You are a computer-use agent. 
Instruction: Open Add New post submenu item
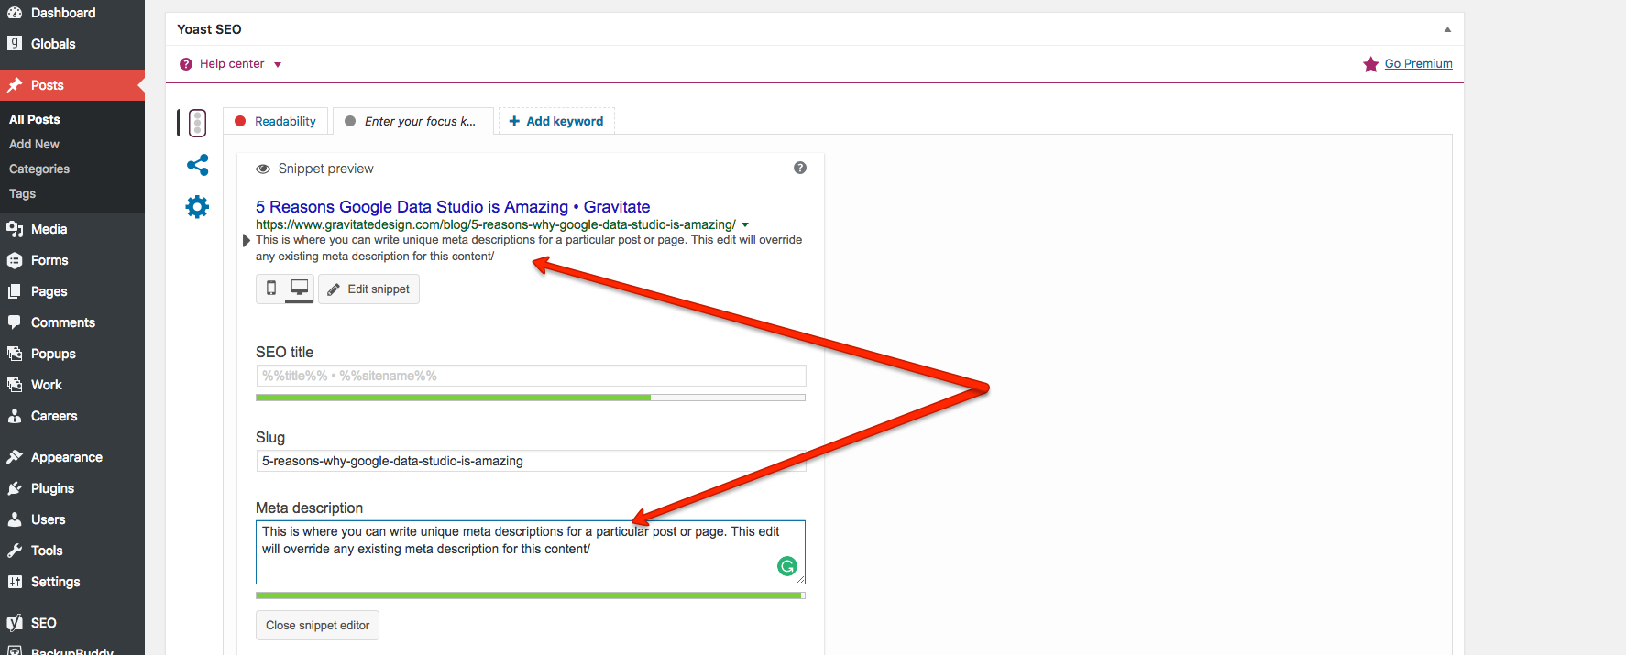(x=34, y=144)
